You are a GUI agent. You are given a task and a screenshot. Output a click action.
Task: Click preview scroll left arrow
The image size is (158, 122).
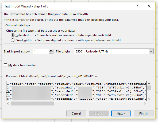click(x=8, y=103)
